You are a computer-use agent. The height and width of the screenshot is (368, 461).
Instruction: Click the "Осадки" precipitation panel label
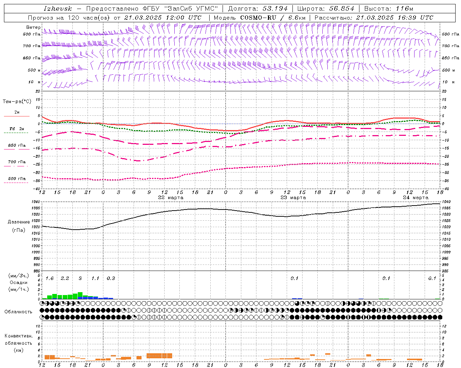(x=19, y=282)
